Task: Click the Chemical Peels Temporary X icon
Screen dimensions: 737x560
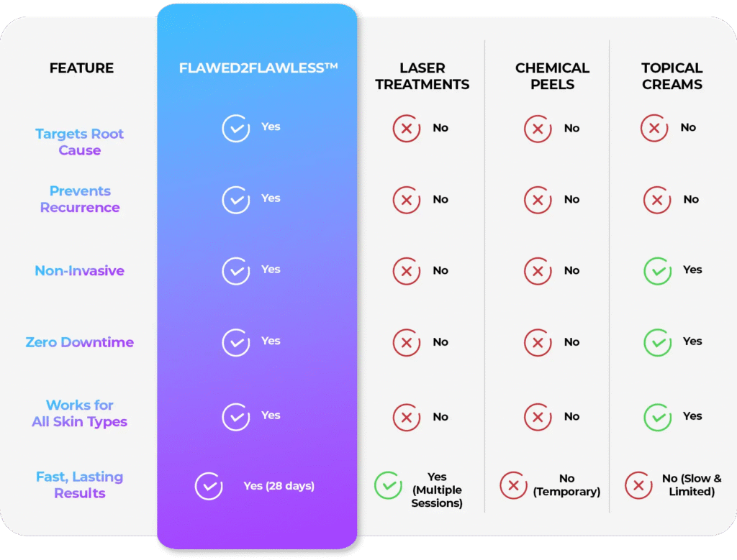Action: click(514, 485)
